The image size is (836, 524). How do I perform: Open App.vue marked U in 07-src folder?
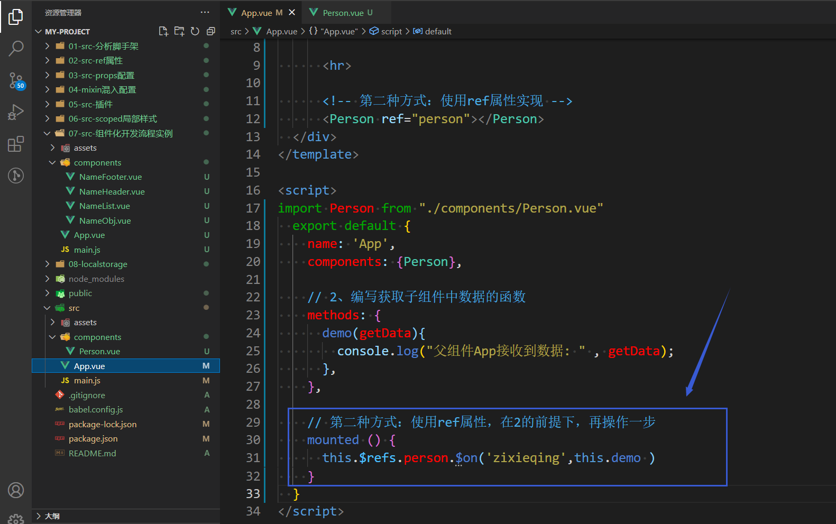click(126, 235)
